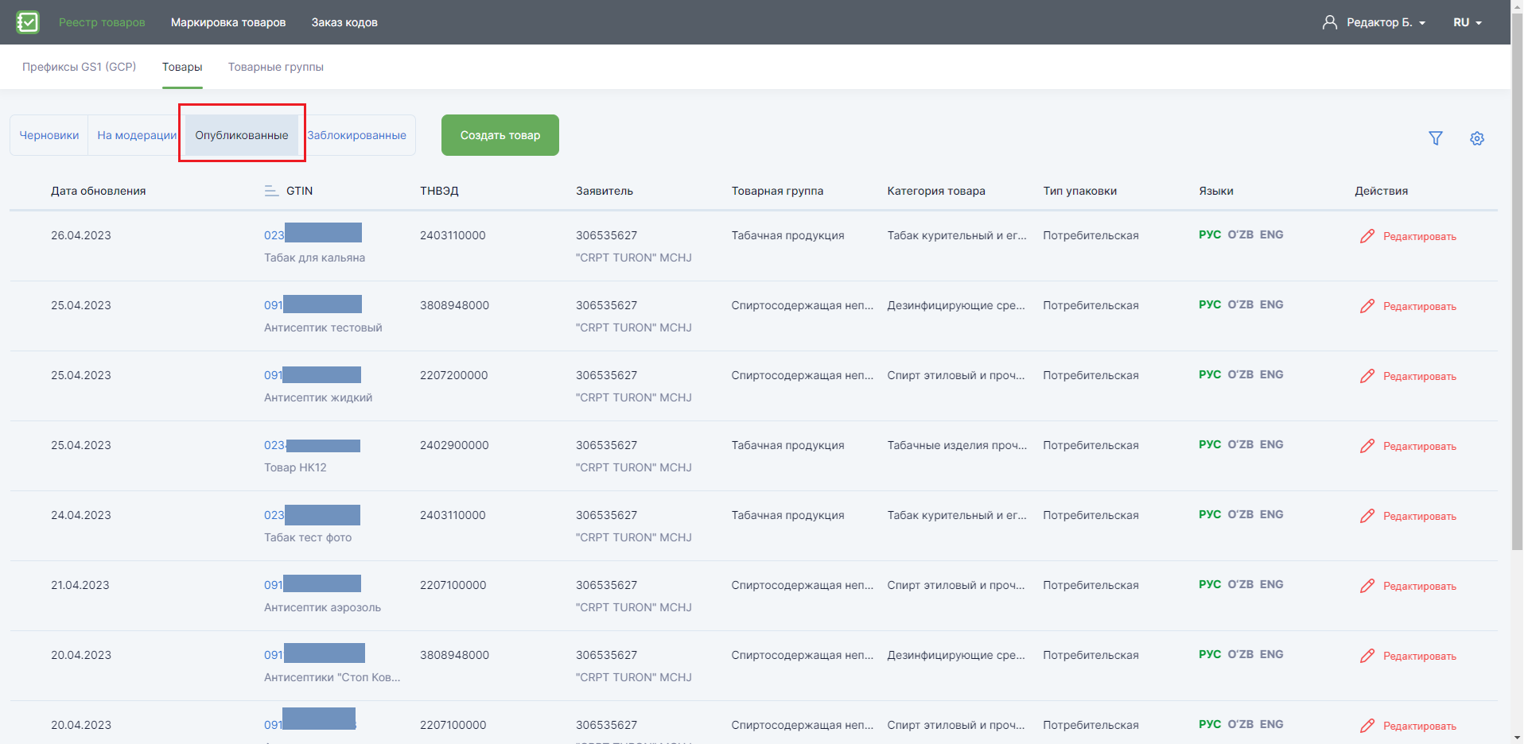Viewport: 1524px width, 744px height.
Task: Switch to Товарные группы tab
Action: (x=276, y=67)
